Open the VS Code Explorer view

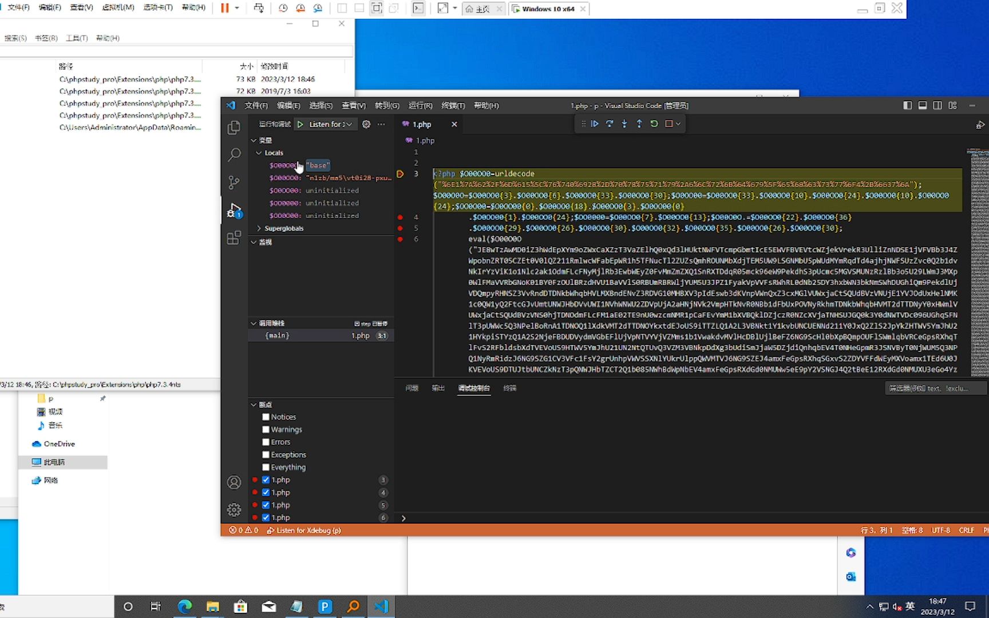click(234, 127)
